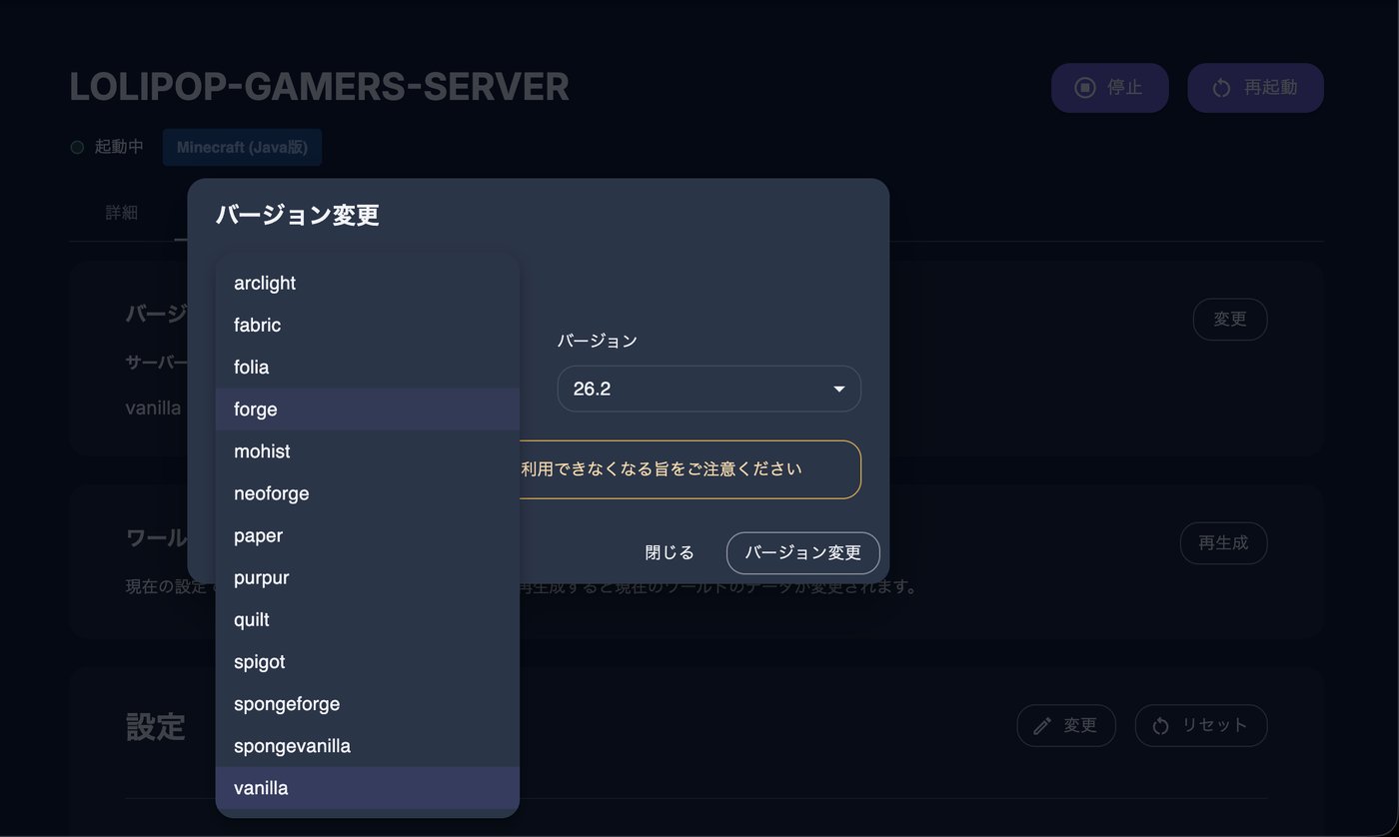
Task: Click the 変更 button in version section
Action: [x=1230, y=320]
